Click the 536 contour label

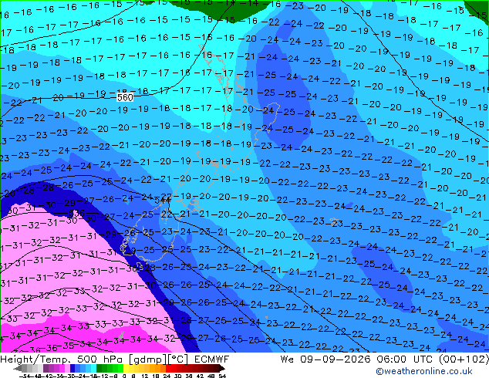76,214
